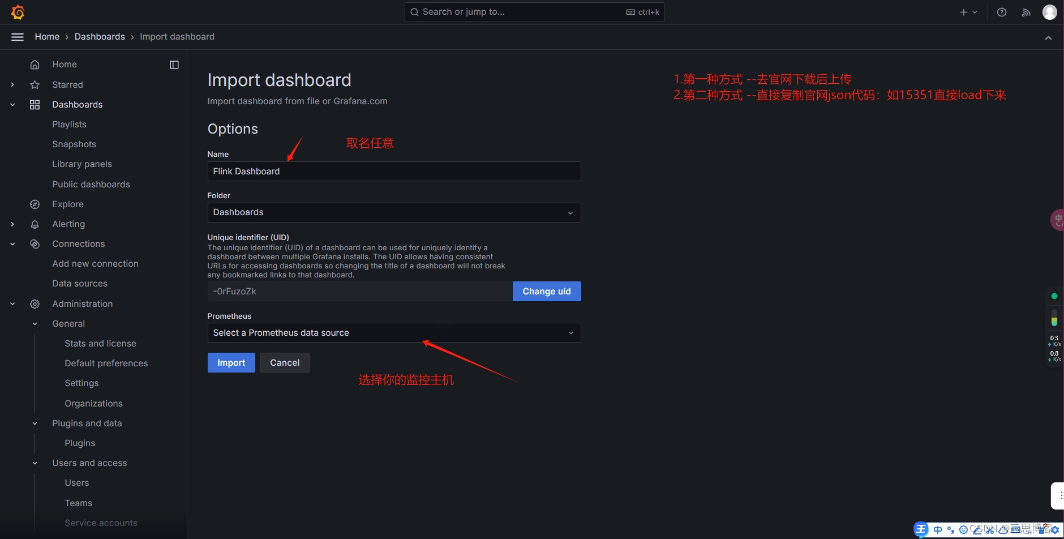Open the news feed RSS icon

(1026, 12)
